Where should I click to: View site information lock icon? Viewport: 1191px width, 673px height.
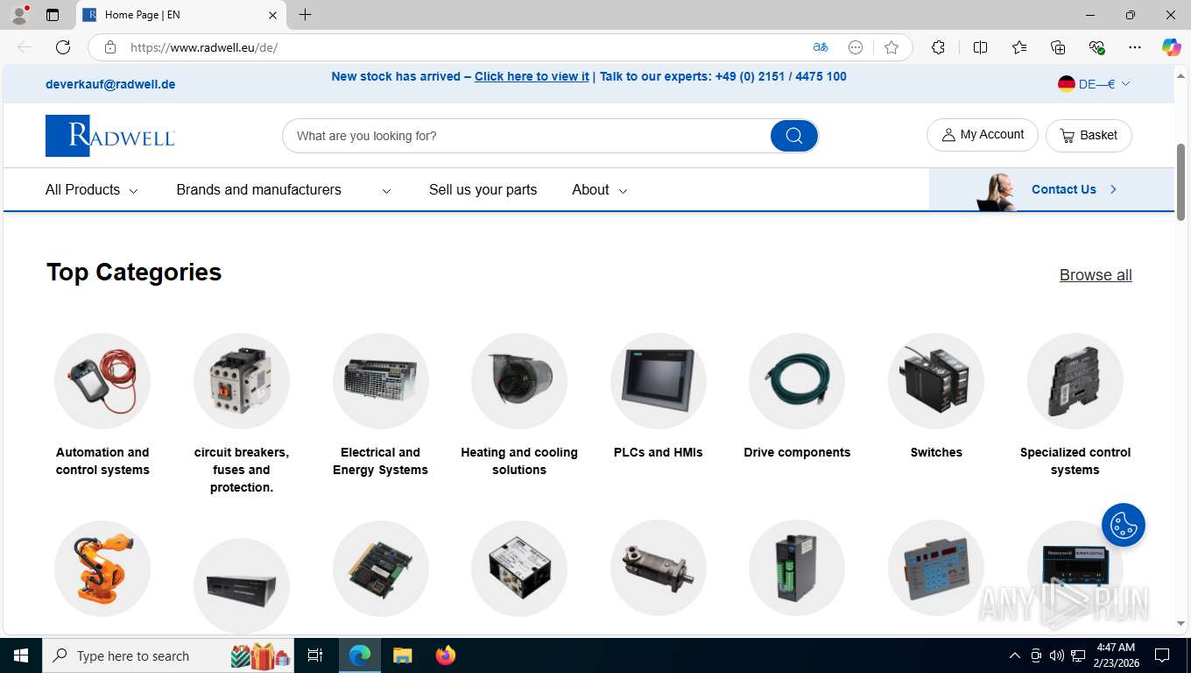pyautogui.click(x=110, y=47)
